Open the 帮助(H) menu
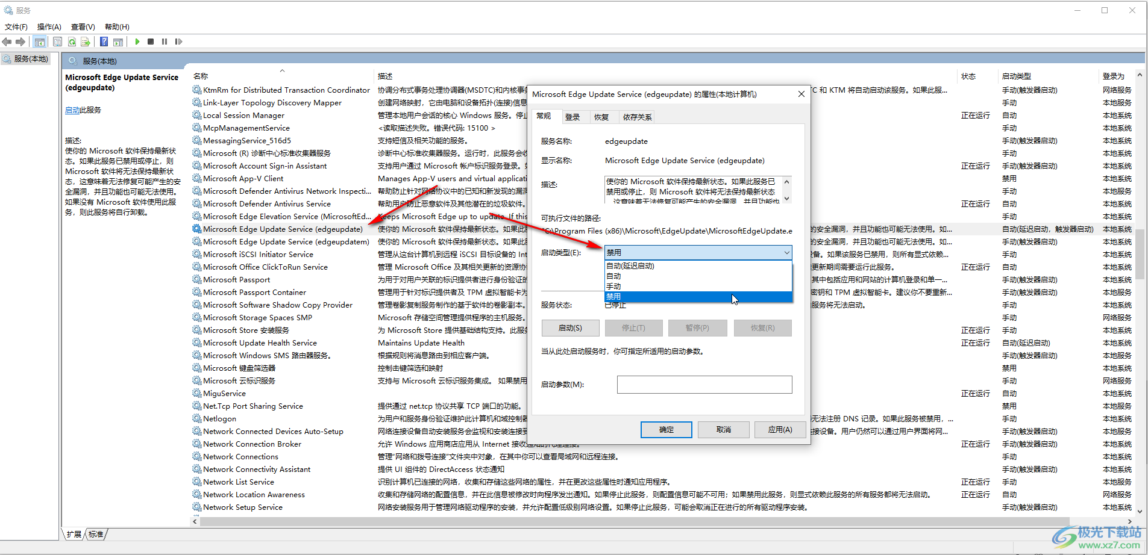Screen dimensions: 1148x555 coord(117,26)
